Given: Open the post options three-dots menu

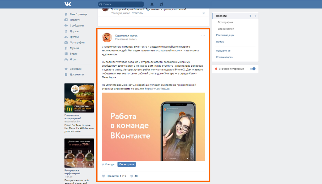Looking at the screenshot, I should coord(203,36).
